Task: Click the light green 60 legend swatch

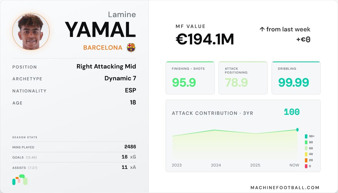Action: tap(306, 148)
